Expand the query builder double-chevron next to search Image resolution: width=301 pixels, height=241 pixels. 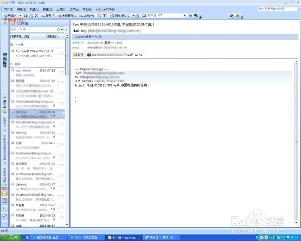point(67,30)
